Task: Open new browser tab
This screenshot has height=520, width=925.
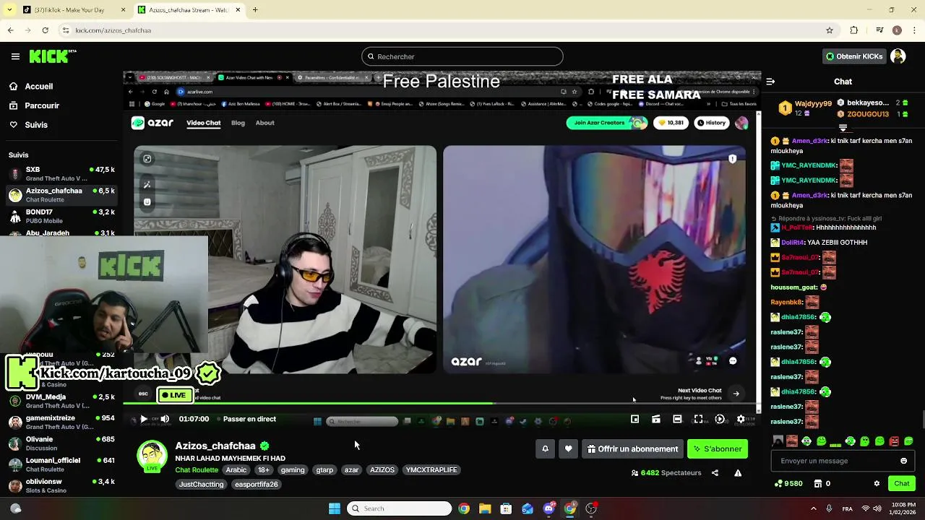Action: pyautogui.click(x=255, y=10)
